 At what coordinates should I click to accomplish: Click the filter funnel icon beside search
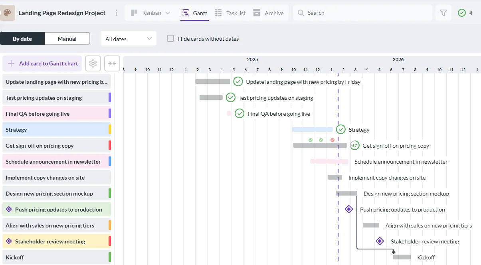pos(443,12)
